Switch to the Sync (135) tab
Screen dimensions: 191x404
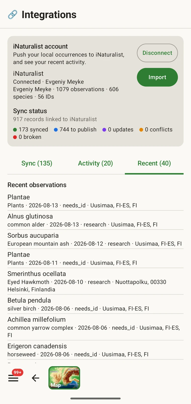point(37,163)
